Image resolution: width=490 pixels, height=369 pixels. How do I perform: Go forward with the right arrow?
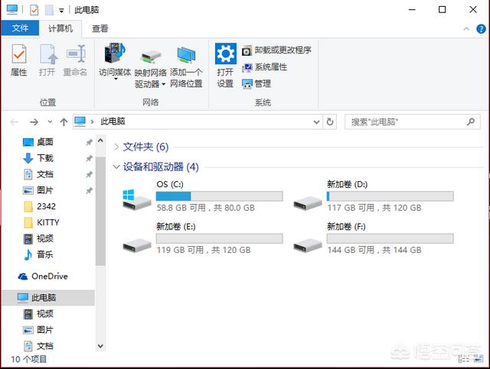pos(34,122)
